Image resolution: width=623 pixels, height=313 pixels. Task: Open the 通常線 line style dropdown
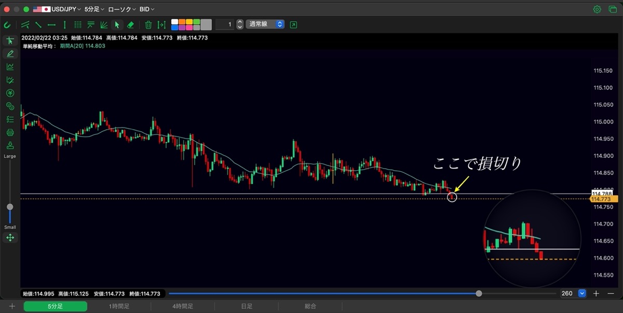click(265, 24)
